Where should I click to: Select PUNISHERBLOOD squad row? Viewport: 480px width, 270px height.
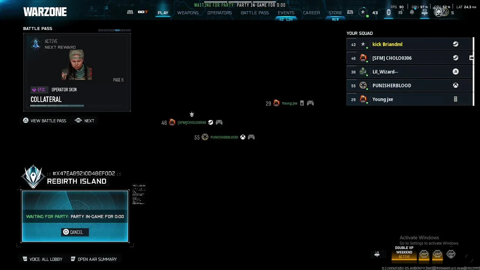[409, 85]
